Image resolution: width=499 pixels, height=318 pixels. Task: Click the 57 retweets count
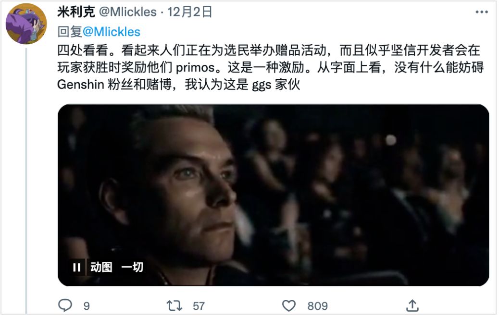[199, 306]
